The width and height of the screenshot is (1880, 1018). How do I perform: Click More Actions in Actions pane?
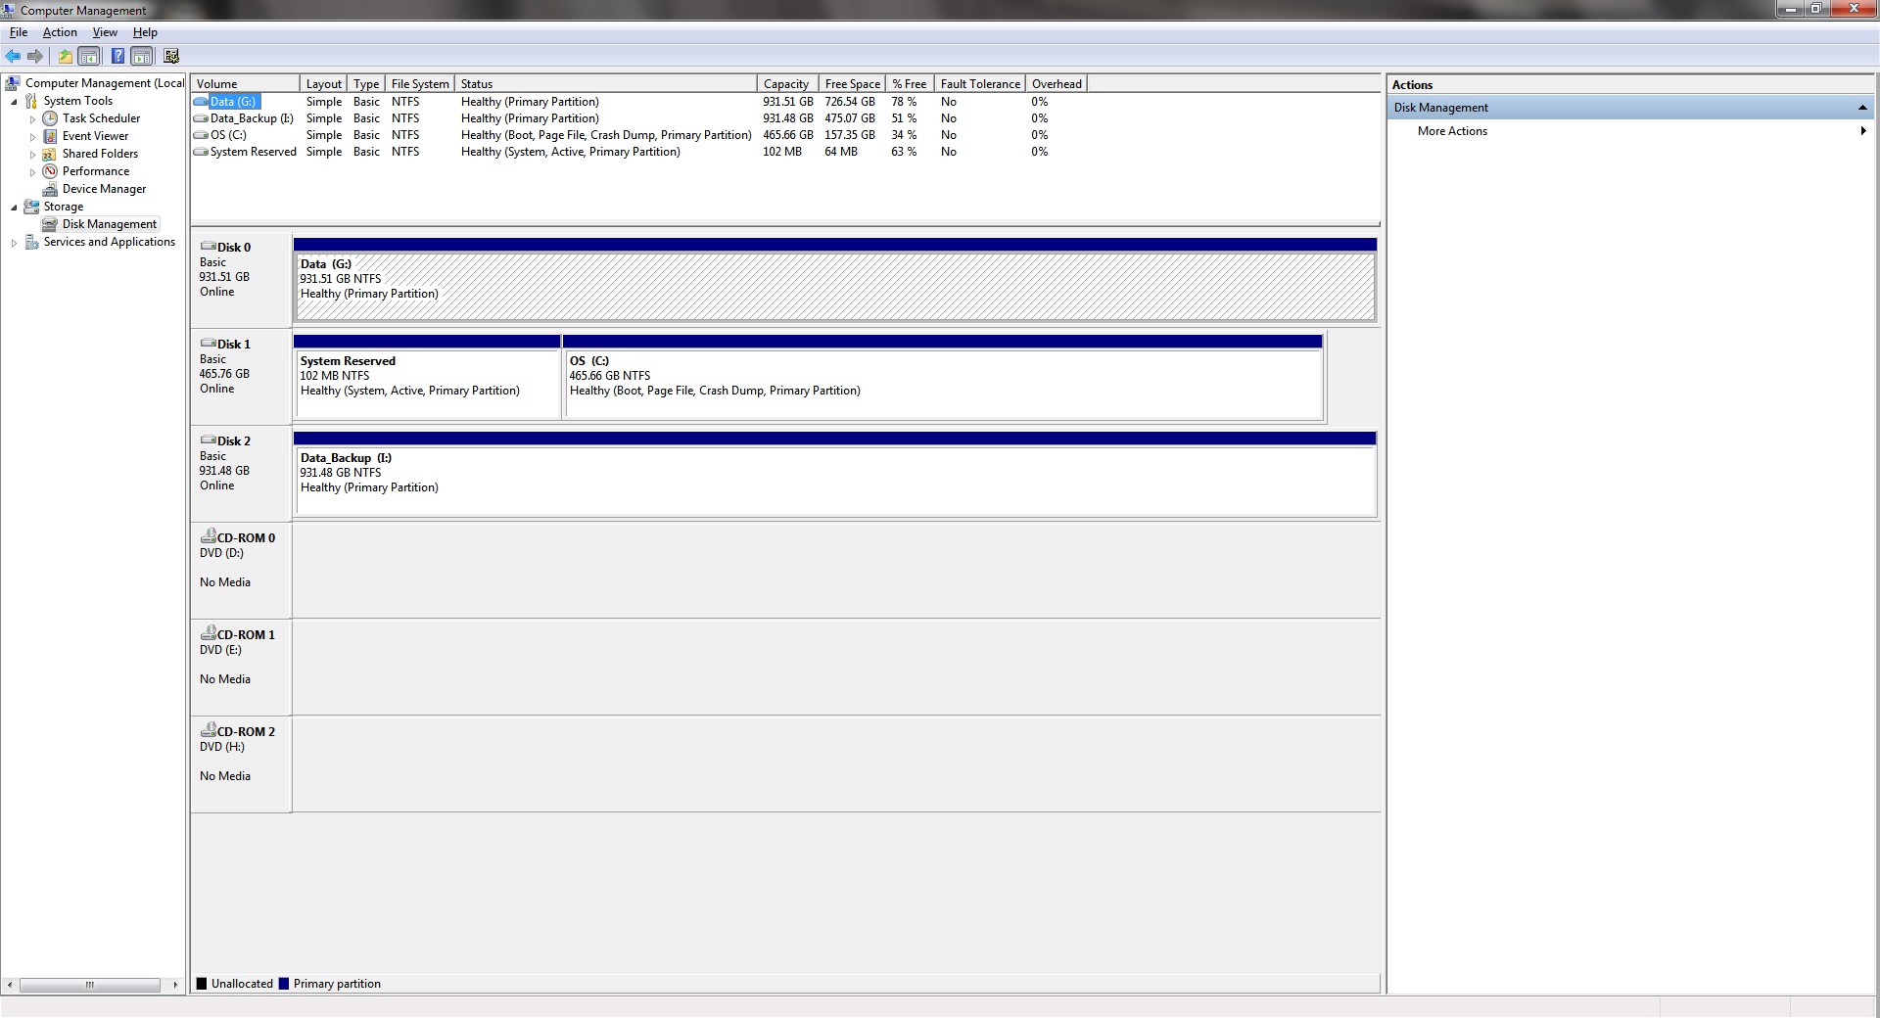click(1452, 131)
